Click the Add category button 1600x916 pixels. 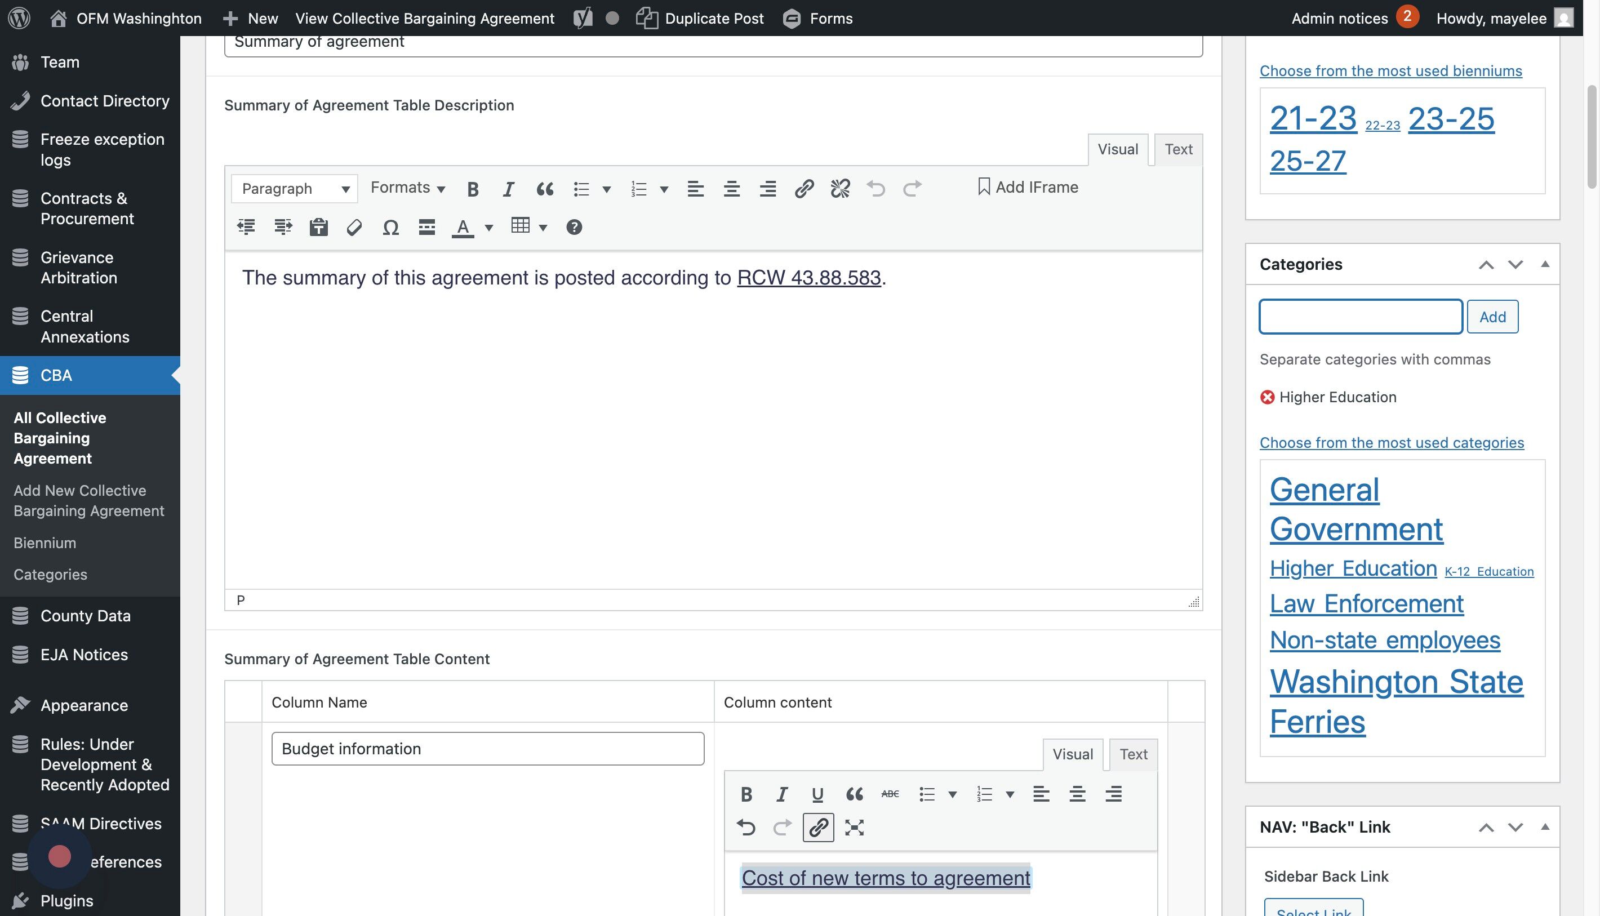[1492, 317]
